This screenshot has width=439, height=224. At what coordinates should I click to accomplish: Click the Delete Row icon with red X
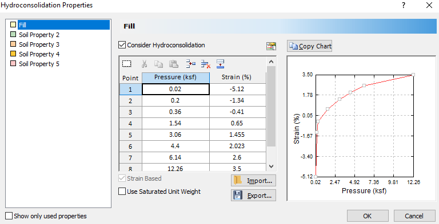click(x=206, y=64)
